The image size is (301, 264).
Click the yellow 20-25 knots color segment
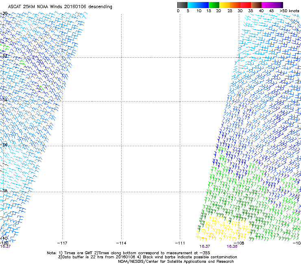tap(225, 5)
